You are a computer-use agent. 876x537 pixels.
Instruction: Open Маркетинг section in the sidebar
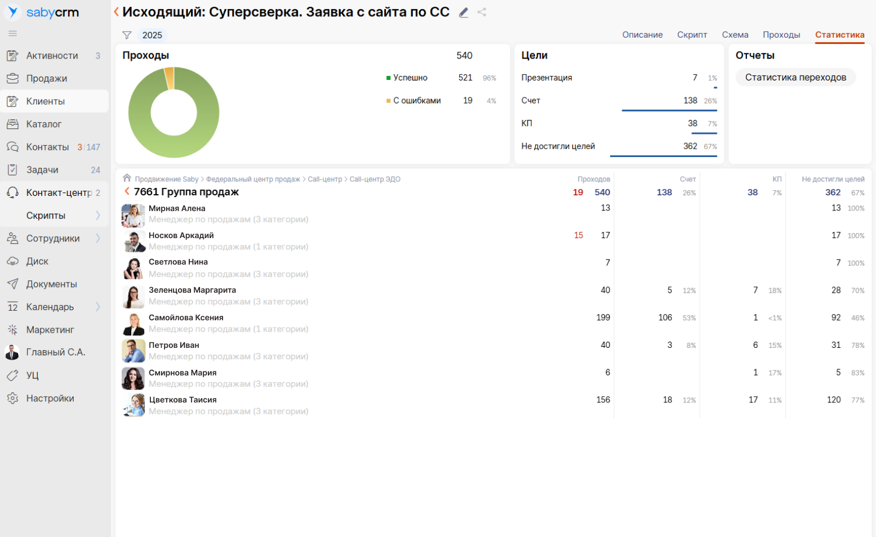50,330
